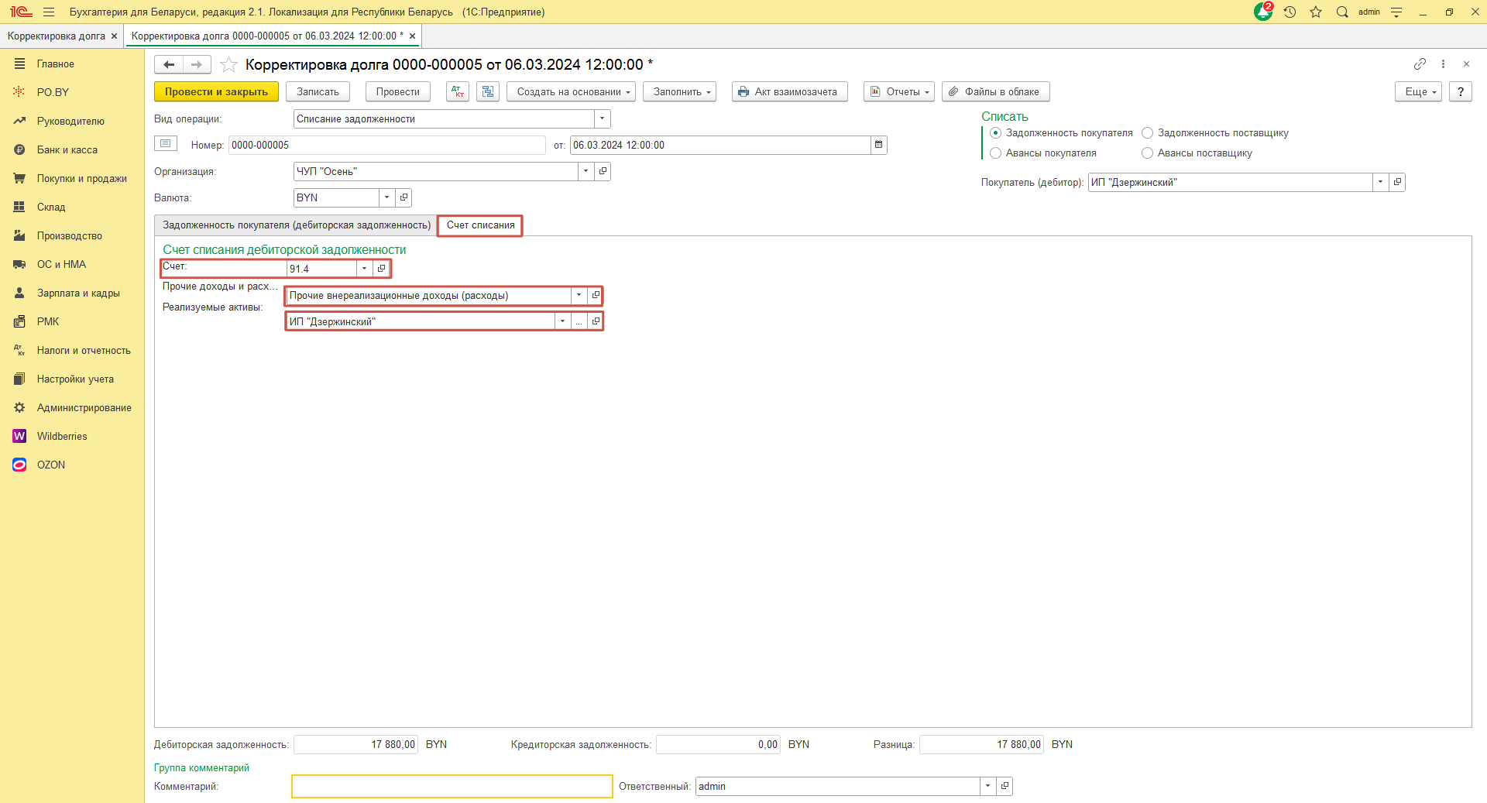Open Ответственный admin card icon
The width and height of the screenshot is (1487, 803).
tap(1004, 786)
